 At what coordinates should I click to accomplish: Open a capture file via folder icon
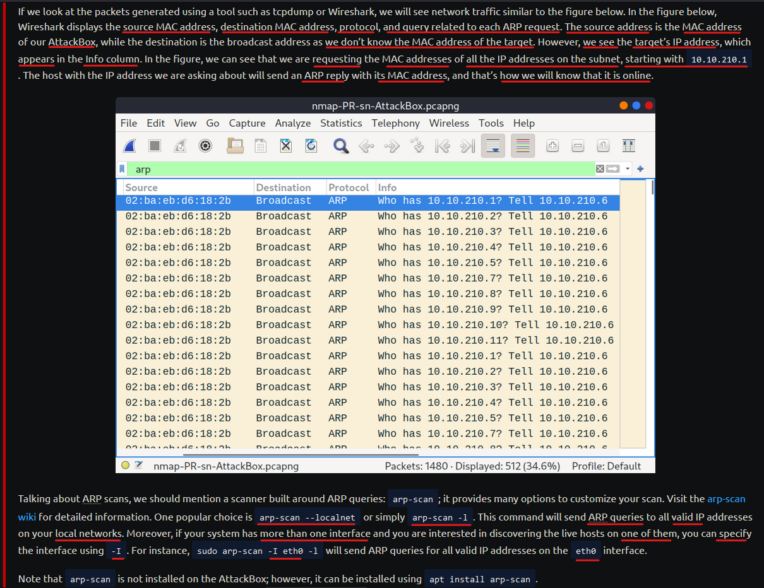click(235, 146)
